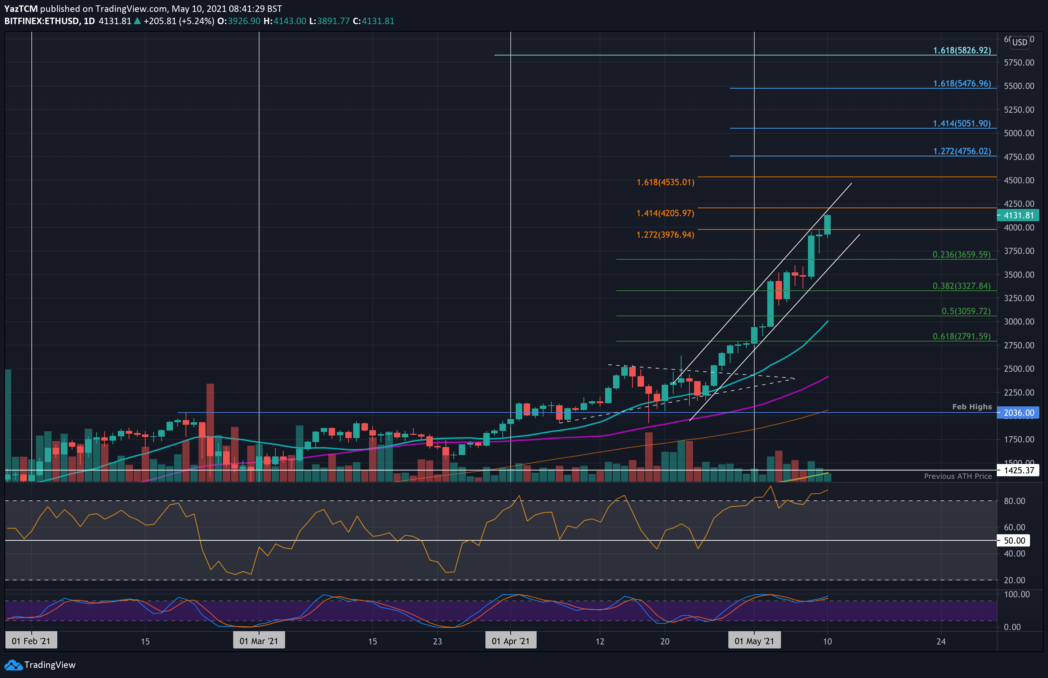Click the latest green candle near 4131
The width and height of the screenshot is (1048, 678).
click(x=827, y=224)
